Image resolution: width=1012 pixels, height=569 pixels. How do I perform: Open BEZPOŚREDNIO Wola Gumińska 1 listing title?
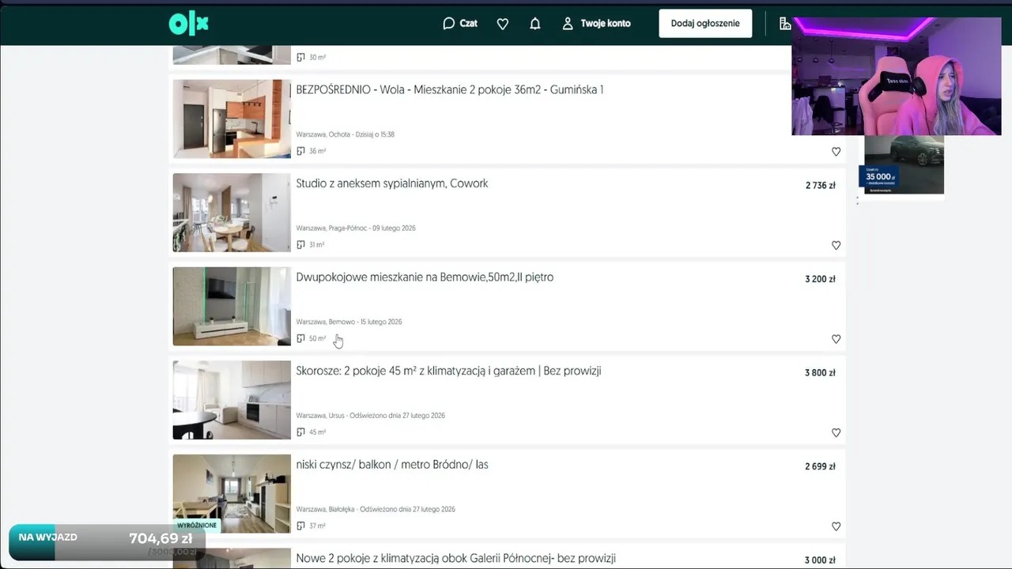pyautogui.click(x=450, y=90)
